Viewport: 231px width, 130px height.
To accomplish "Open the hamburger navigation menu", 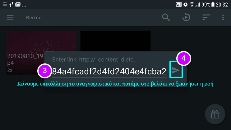I will 10,17.
